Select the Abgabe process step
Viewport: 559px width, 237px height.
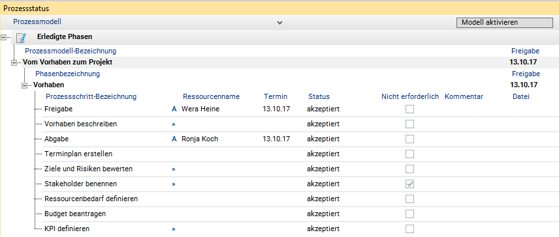(56, 139)
